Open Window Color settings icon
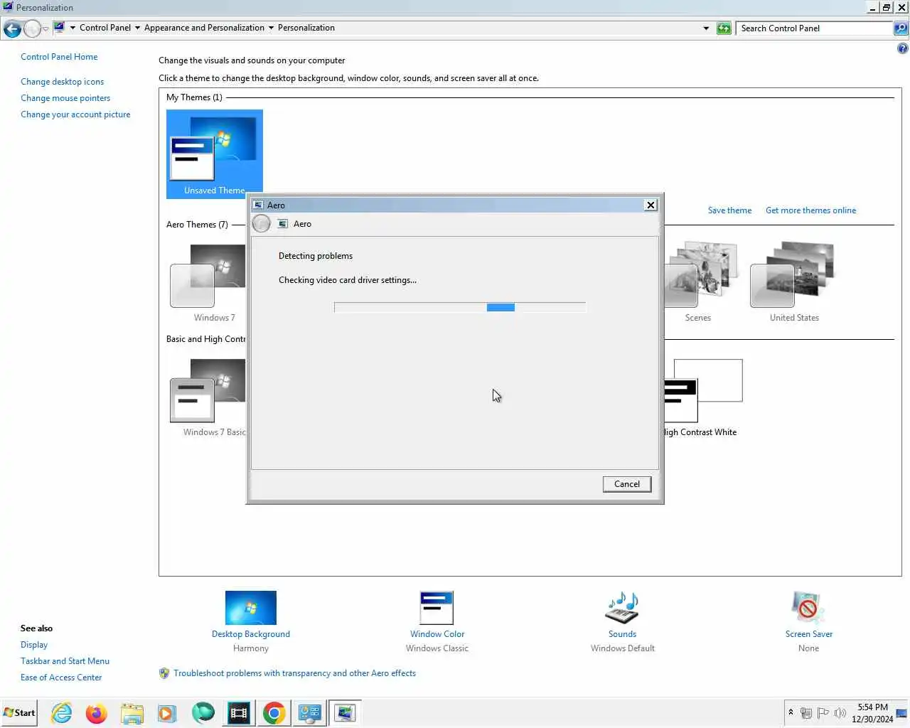 [x=437, y=609]
